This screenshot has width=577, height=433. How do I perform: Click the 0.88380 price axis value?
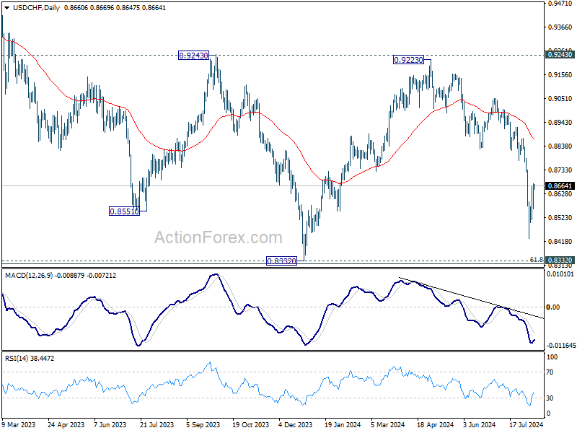click(560, 146)
